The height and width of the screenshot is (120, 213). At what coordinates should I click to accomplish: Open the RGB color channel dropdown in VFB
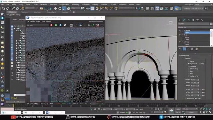[38, 25]
